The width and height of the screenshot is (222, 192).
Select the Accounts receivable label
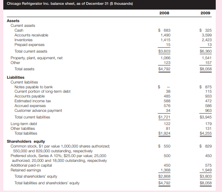(31, 35)
